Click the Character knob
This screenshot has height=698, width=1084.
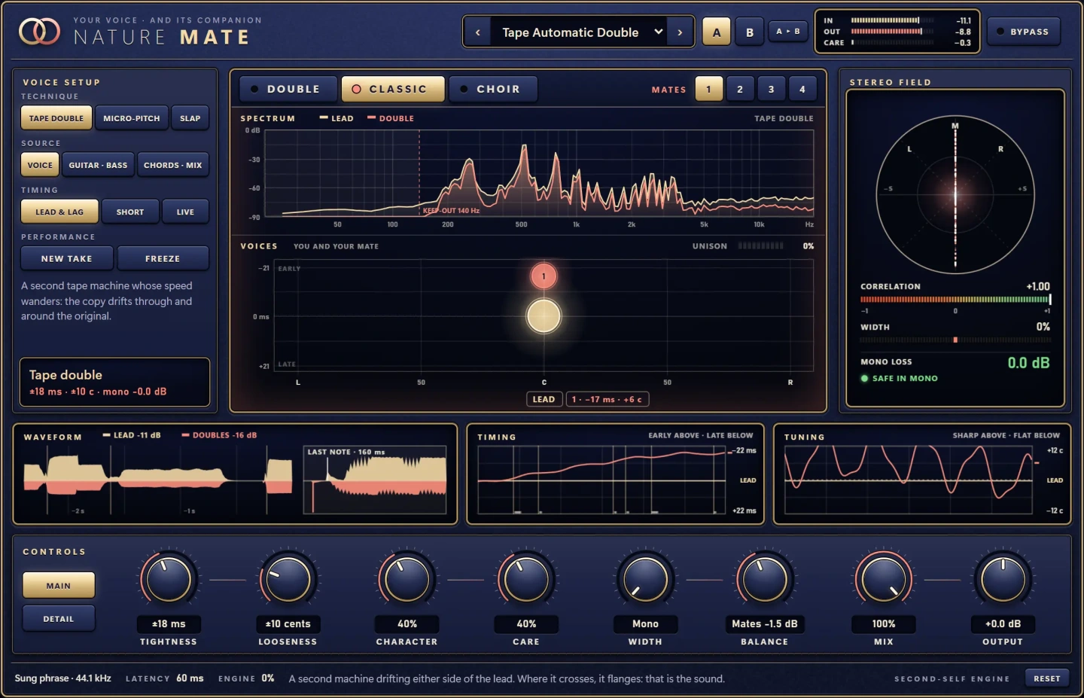point(407,580)
